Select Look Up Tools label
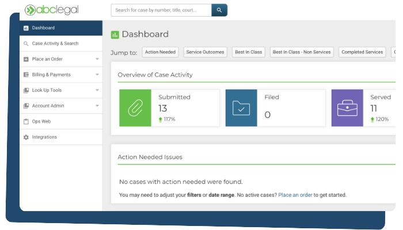Screen dimensions: 403x230 click(x=47, y=90)
